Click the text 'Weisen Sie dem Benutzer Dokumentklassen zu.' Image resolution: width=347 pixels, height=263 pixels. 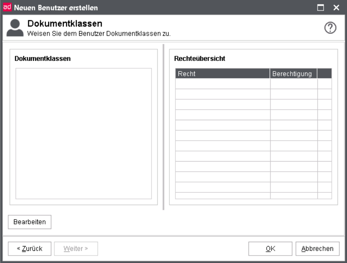tap(99, 34)
